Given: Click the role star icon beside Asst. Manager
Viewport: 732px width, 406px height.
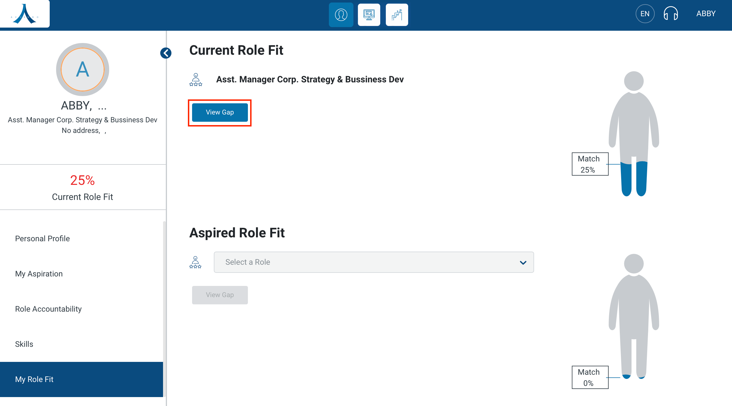Looking at the screenshot, I should [x=196, y=80].
